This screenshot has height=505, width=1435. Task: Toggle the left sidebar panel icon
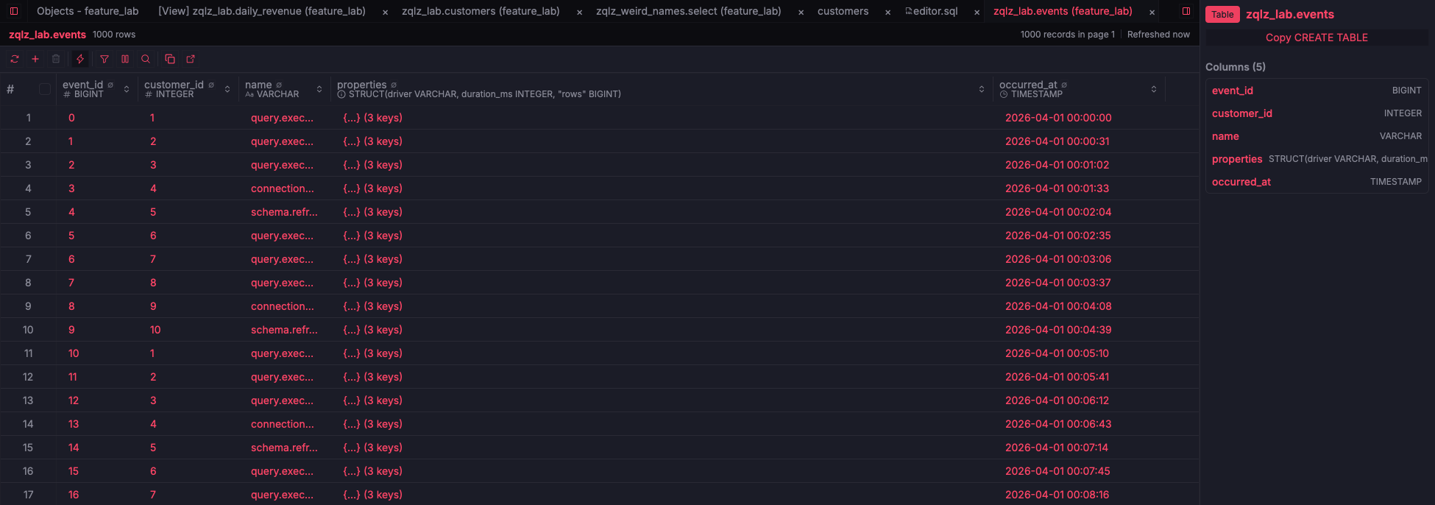pyautogui.click(x=13, y=11)
